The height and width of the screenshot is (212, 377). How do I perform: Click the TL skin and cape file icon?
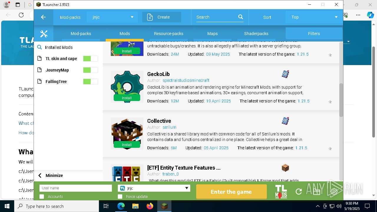tap(39, 59)
